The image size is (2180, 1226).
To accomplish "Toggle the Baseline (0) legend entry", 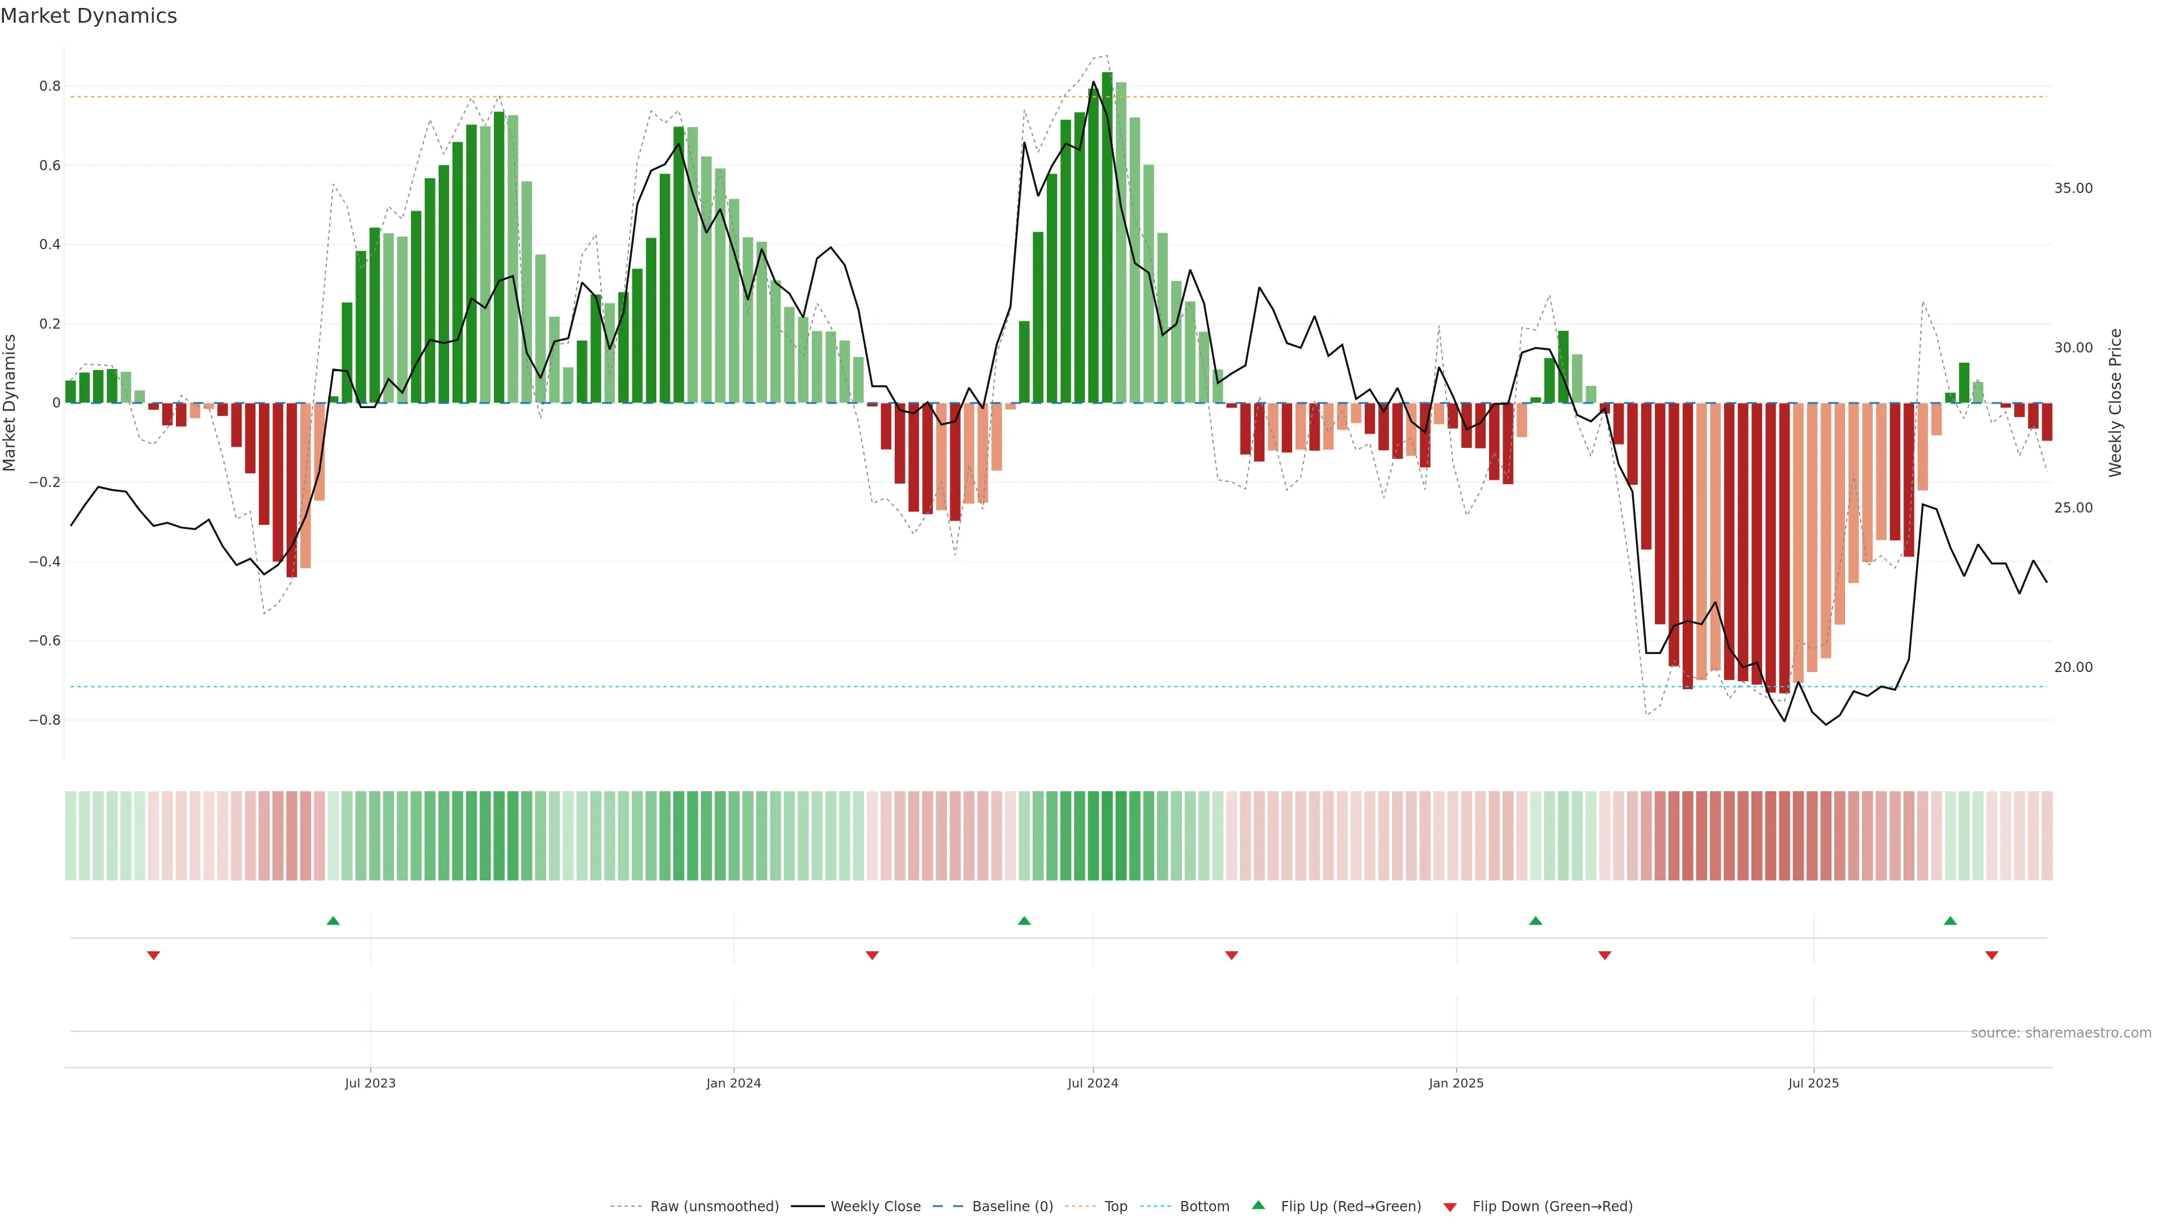I will tap(1012, 1207).
